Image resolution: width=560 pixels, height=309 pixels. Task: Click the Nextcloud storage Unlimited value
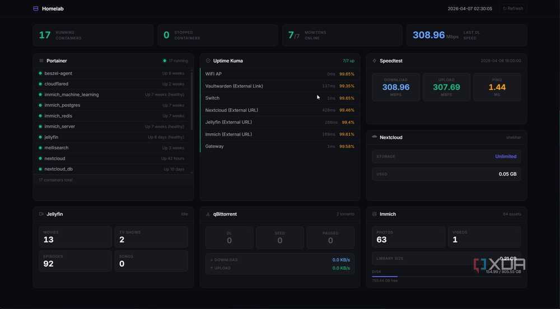[x=506, y=156]
